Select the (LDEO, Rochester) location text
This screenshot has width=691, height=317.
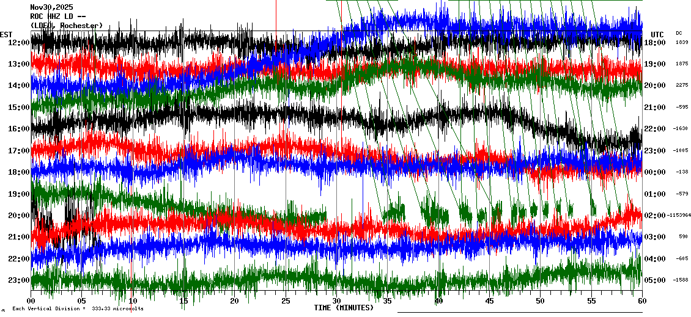point(66,26)
